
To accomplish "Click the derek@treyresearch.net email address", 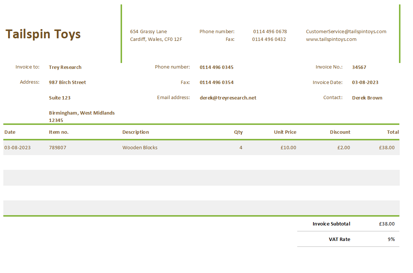I will [228, 98].
